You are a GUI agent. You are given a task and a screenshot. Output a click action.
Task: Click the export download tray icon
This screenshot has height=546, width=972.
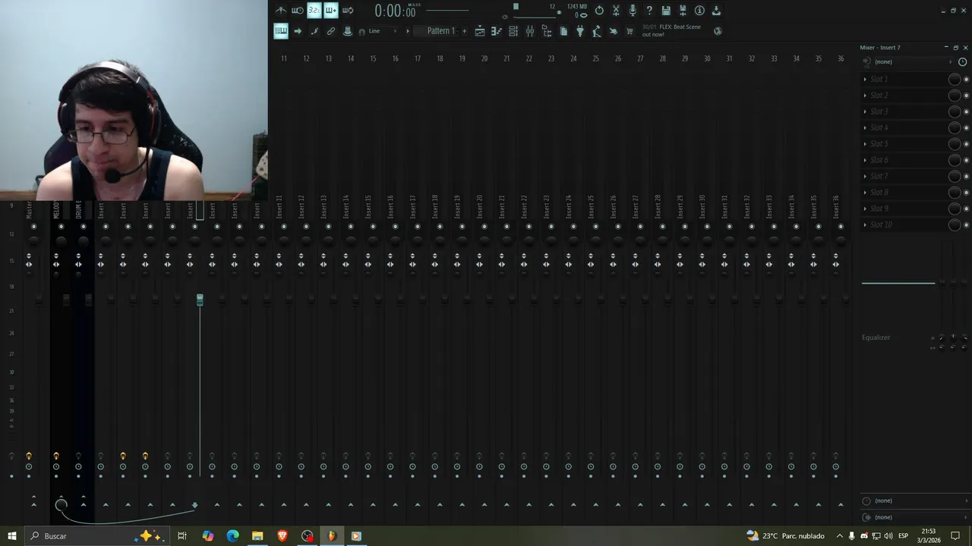(716, 11)
